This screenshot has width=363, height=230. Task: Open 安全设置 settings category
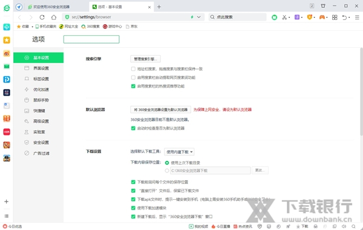(x=39, y=142)
